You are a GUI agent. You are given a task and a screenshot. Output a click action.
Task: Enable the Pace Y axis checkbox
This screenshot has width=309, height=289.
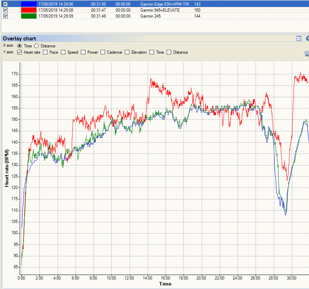pyautogui.click(x=45, y=52)
